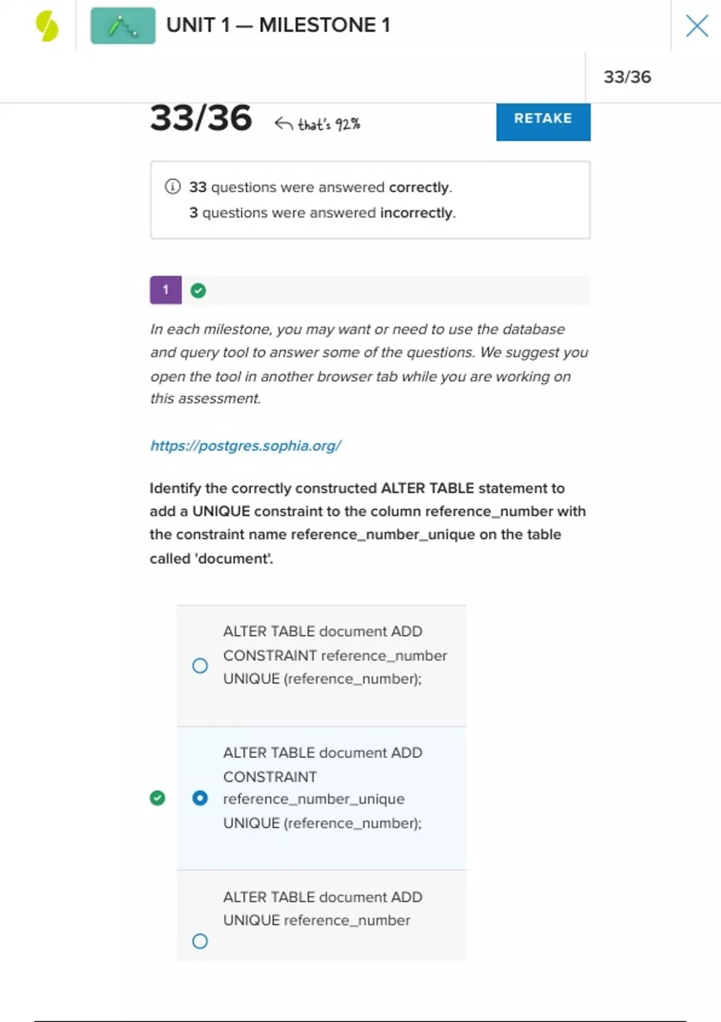Select radio for reference_number_unique constraint option
The height and width of the screenshot is (1022, 721).
[x=200, y=798]
